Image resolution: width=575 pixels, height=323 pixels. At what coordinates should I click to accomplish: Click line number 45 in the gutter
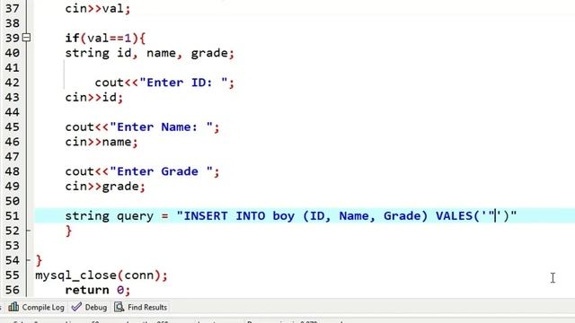[12, 127]
